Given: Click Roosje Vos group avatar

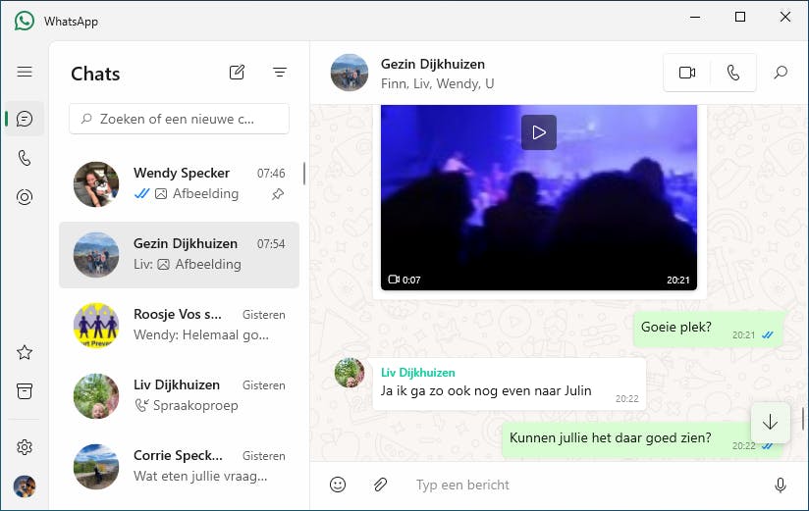Looking at the screenshot, I should [96, 326].
